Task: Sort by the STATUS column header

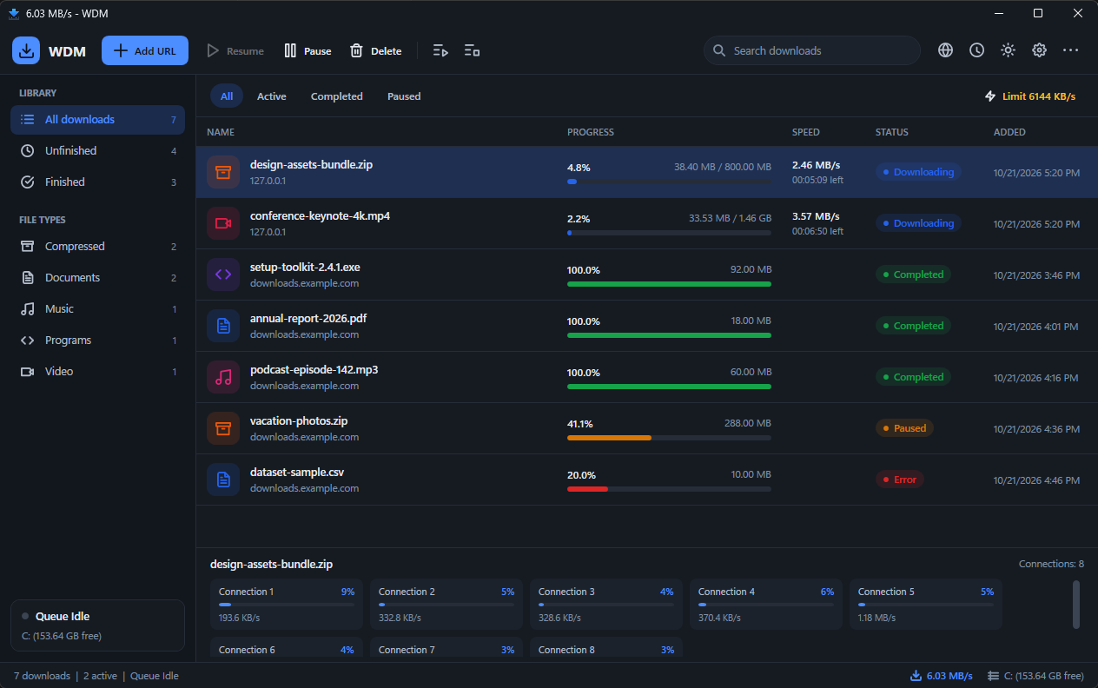Action: [x=892, y=133]
